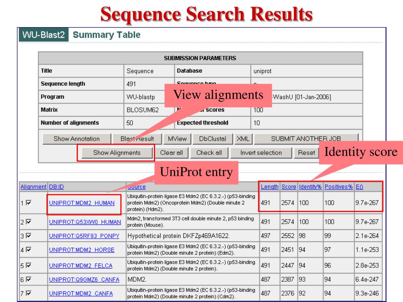Click the Check all button
The height and width of the screenshot is (302, 403).
point(209,153)
